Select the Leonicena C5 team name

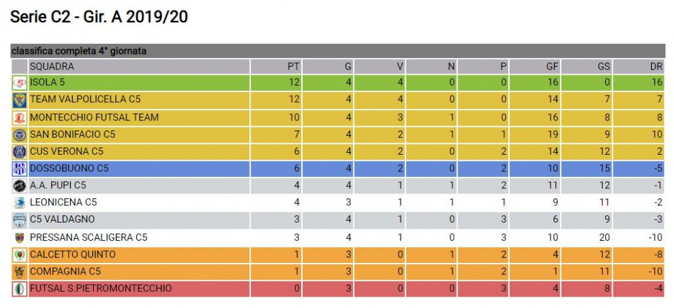(x=63, y=203)
